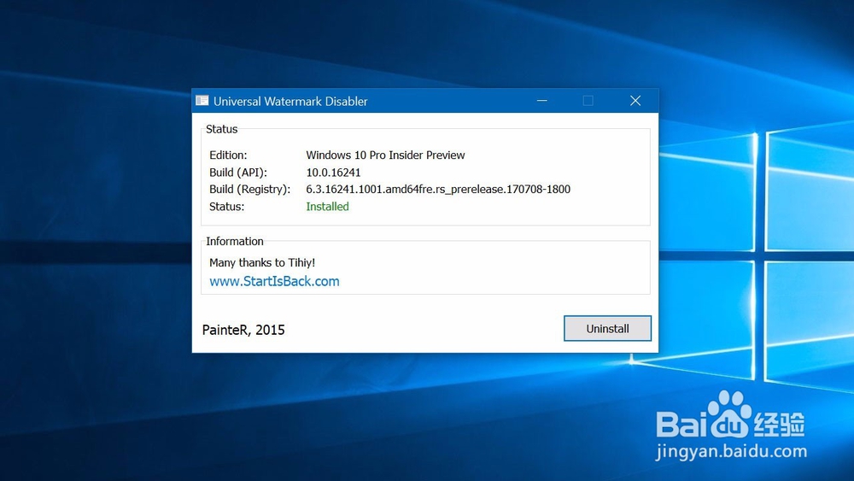
Task: Click the 'Information' group heading
Action: 235,241
